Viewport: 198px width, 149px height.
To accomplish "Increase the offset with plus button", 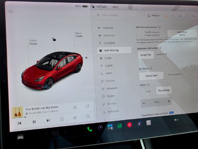I will pos(169,101).
